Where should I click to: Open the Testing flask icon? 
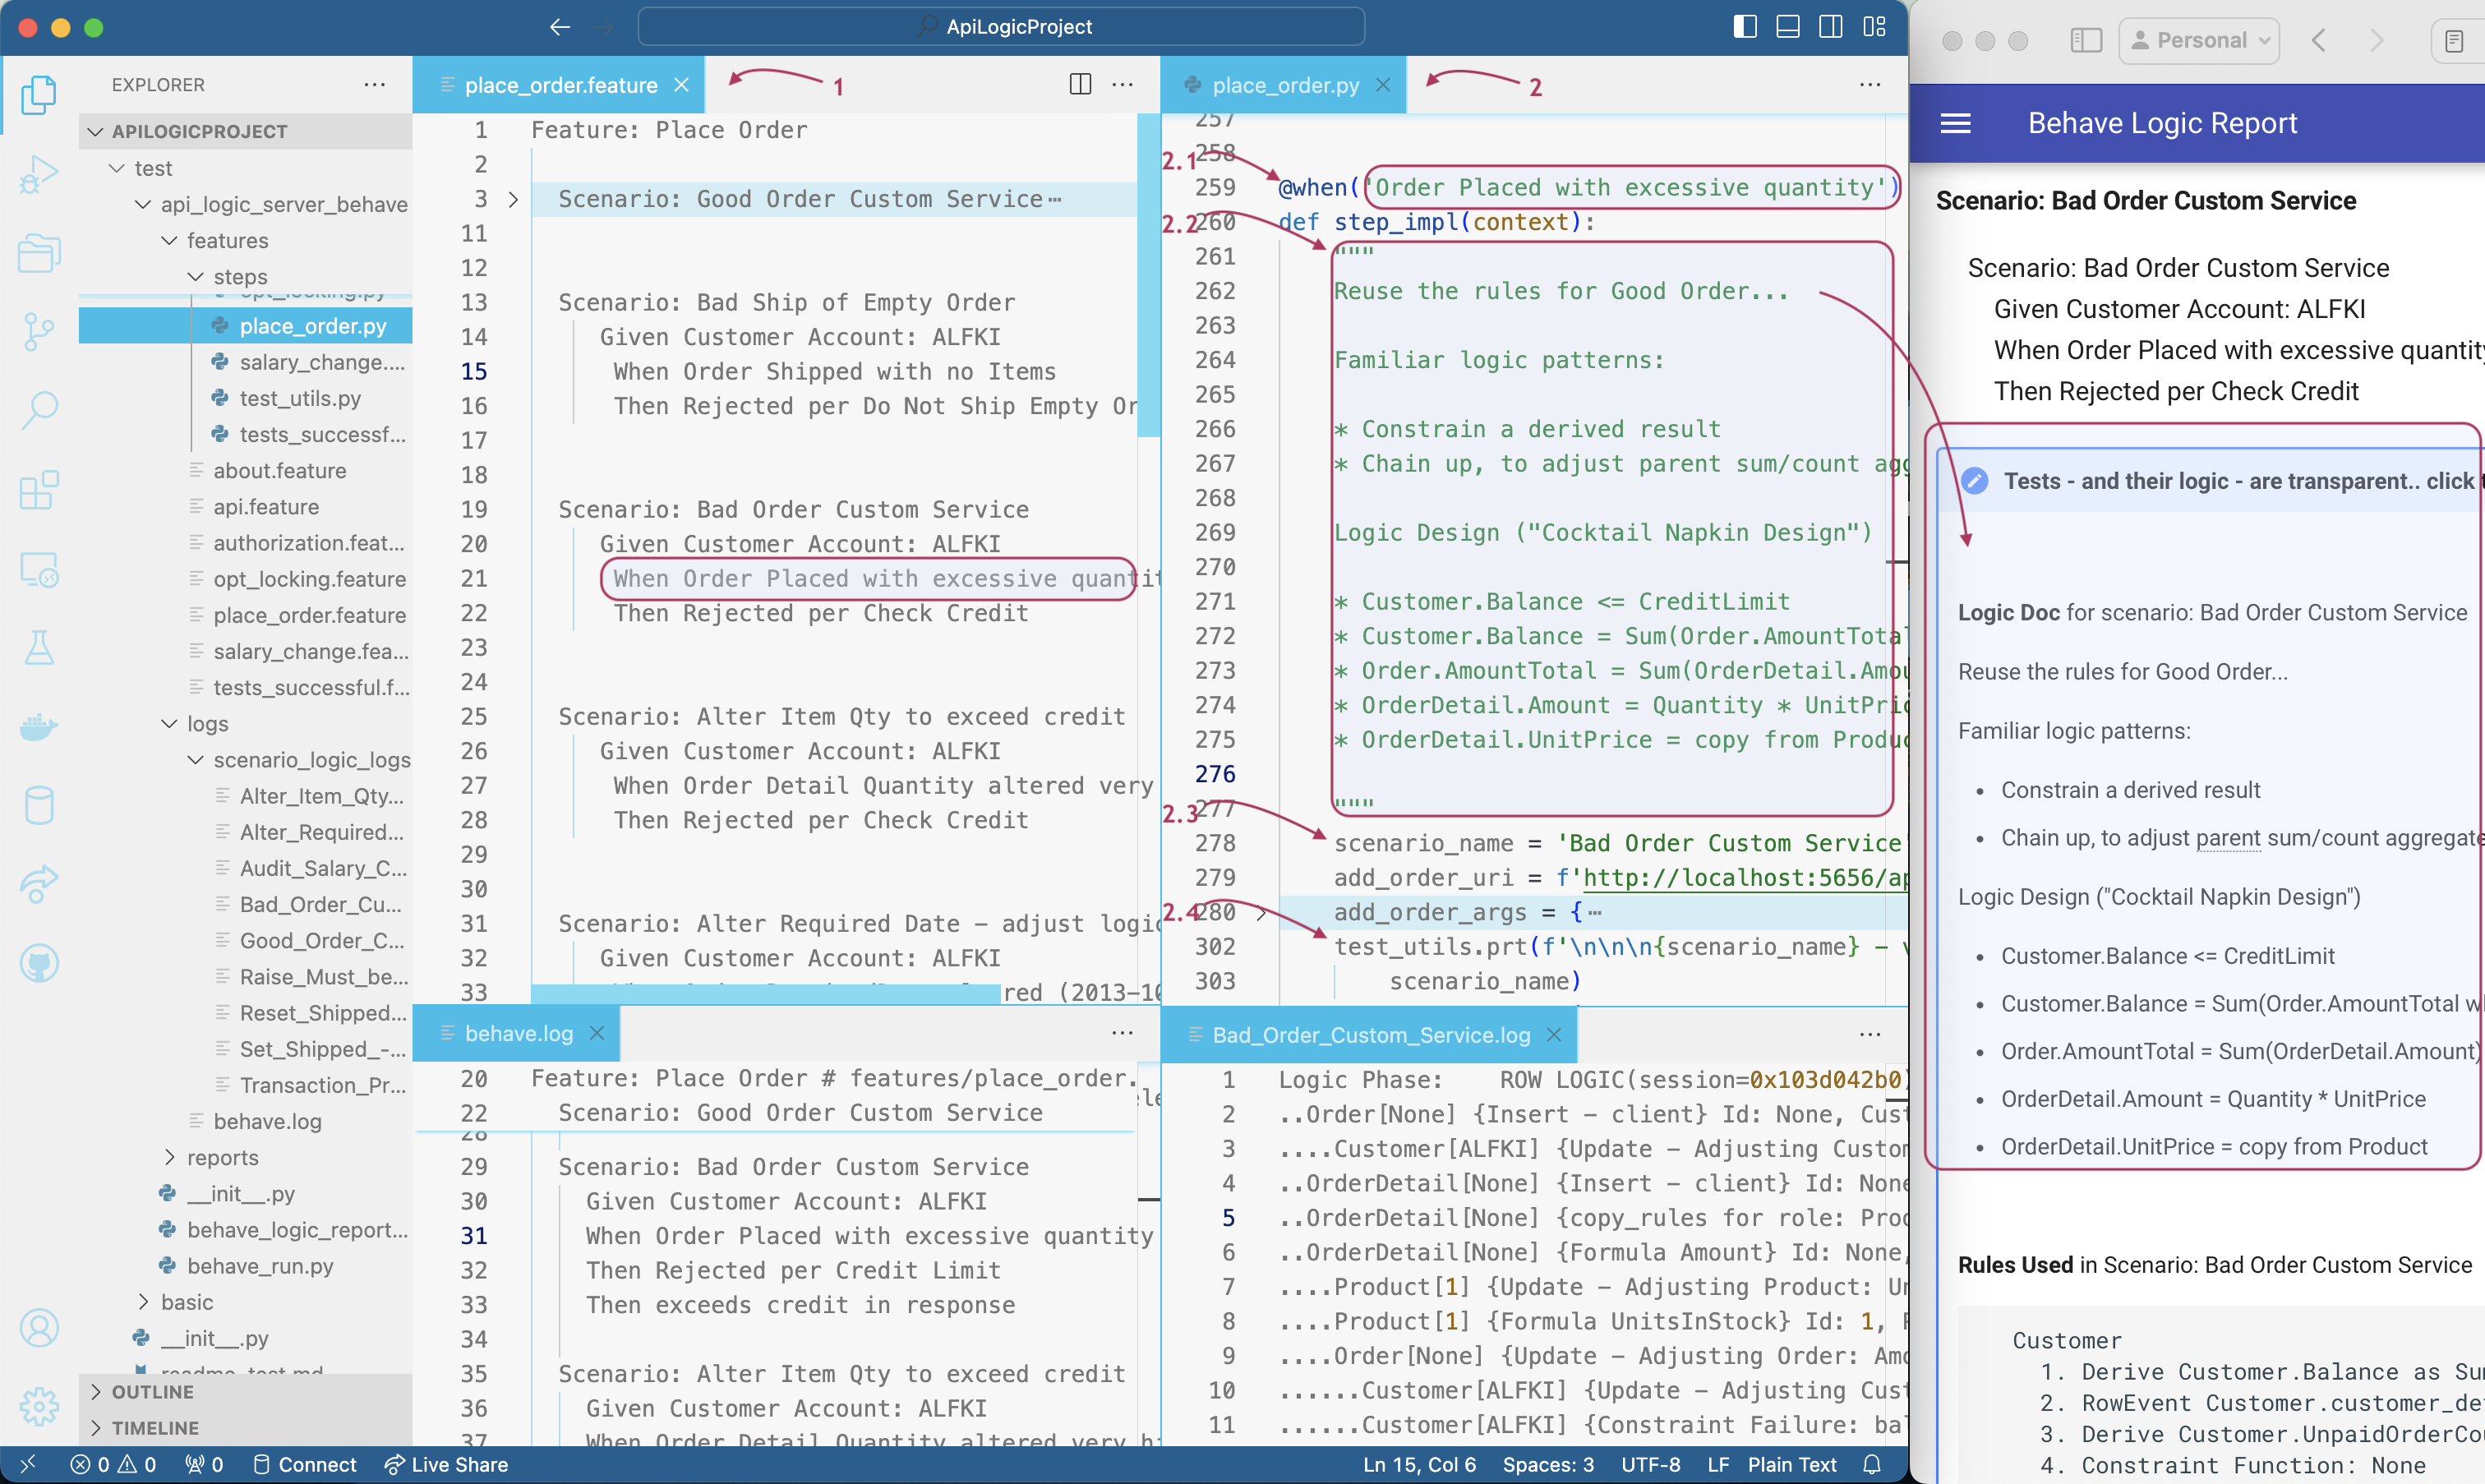pyautogui.click(x=39, y=648)
